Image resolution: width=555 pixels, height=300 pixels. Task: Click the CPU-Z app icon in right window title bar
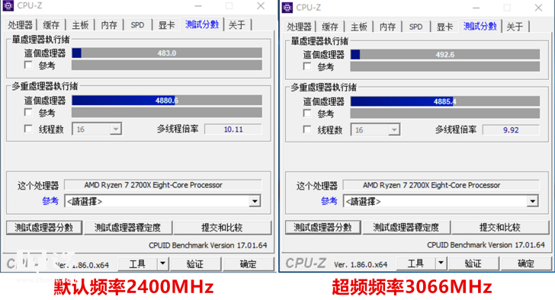pos(287,8)
